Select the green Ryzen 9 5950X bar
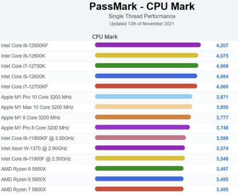Image resolution: width=238 pixels, height=194 pixels. (139, 168)
